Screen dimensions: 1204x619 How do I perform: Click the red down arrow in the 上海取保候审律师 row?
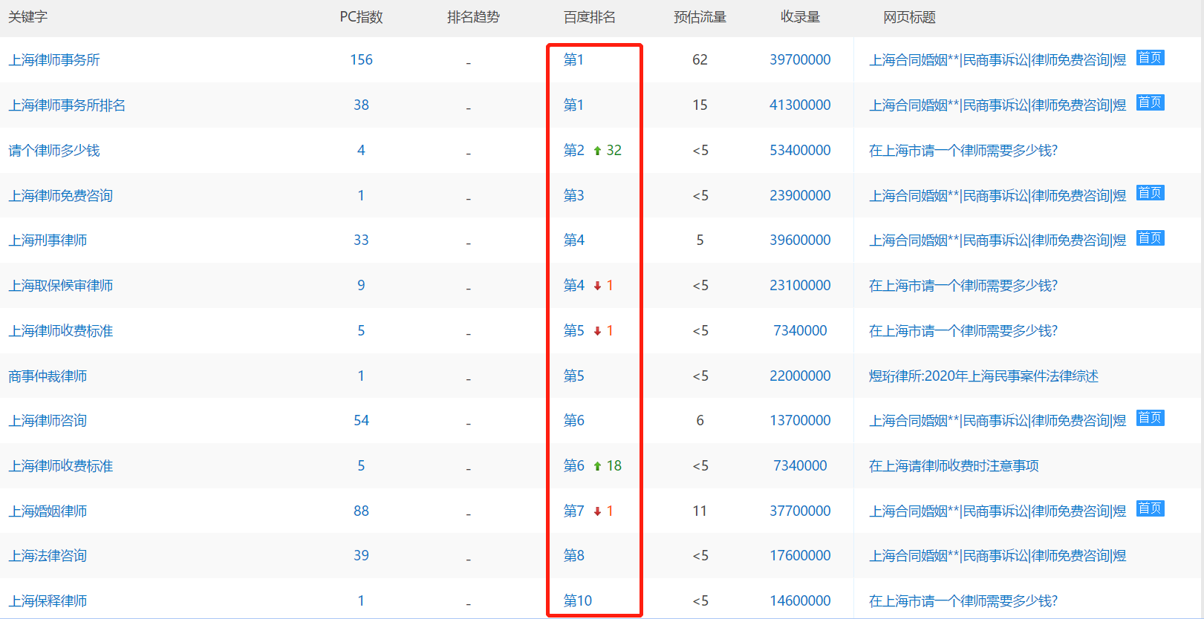tap(597, 286)
